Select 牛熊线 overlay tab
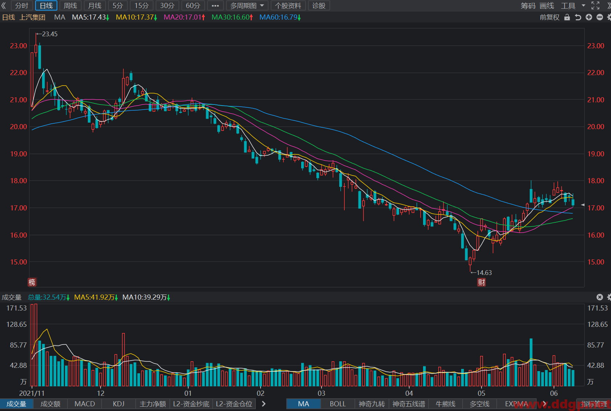Image resolution: width=611 pixels, height=411 pixels. coord(446,404)
